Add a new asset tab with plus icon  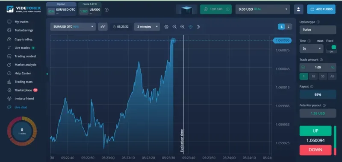pyautogui.click(x=106, y=10)
